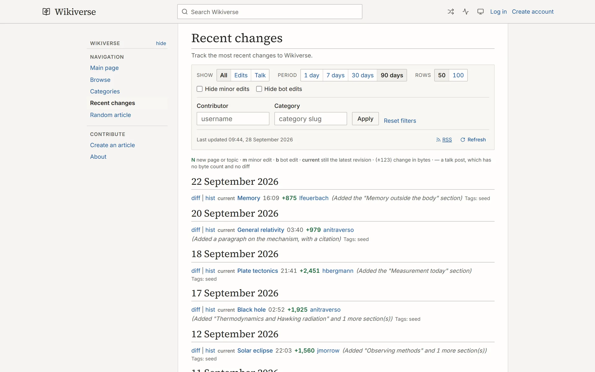595x372 pixels.
Task: Open the Plate tectonics article
Action: 258,271
